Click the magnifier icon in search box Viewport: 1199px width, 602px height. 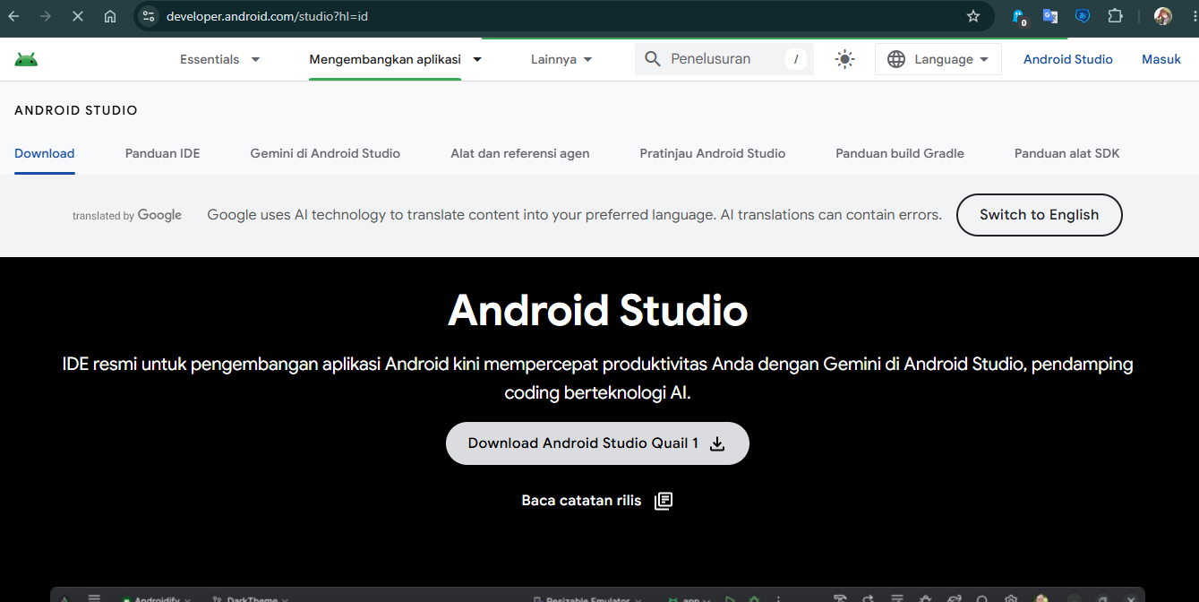[653, 59]
